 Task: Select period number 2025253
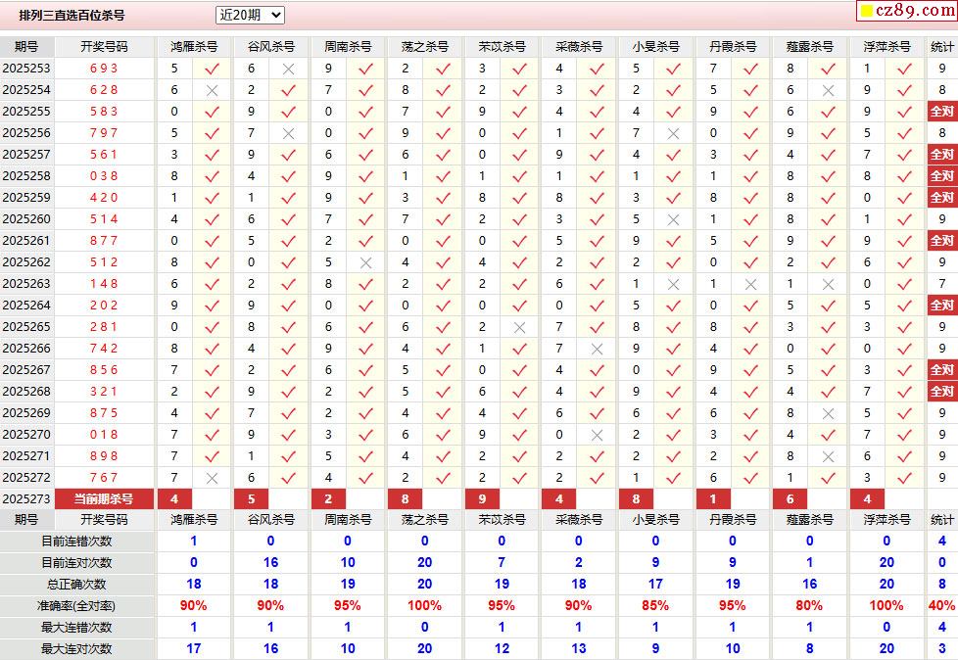point(26,69)
